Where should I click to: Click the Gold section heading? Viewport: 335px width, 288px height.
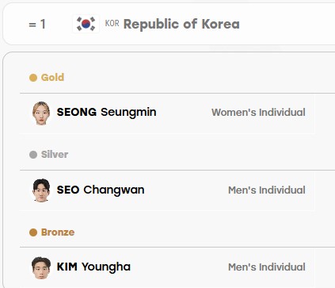[x=52, y=78]
